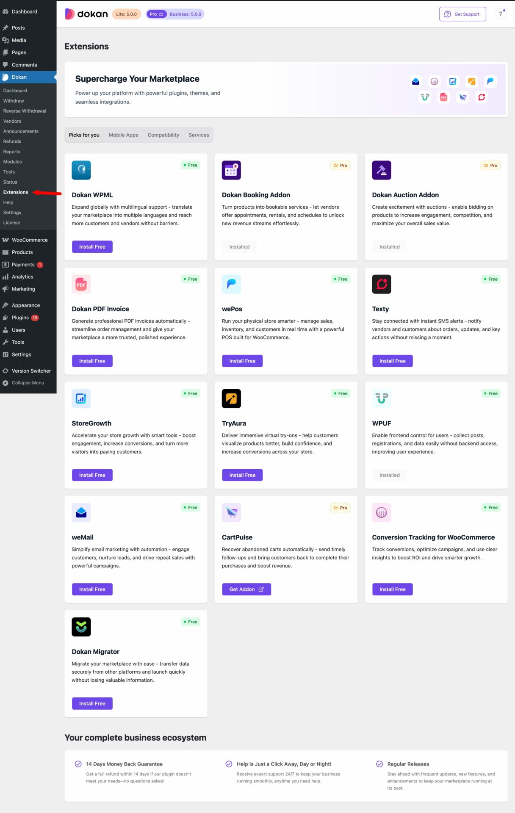
Task: Click wePos icon in the banner
Action: pyautogui.click(x=490, y=81)
